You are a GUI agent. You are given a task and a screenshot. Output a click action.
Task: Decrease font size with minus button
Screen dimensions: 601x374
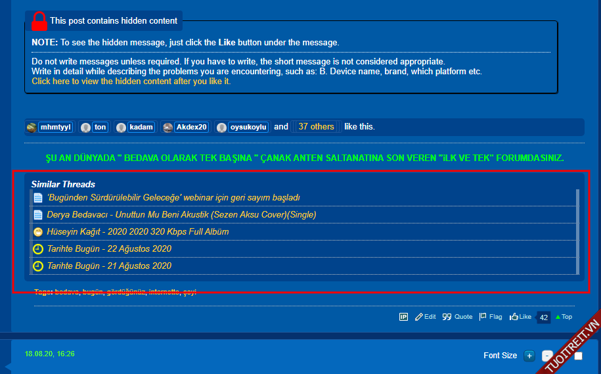tap(546, 356)
